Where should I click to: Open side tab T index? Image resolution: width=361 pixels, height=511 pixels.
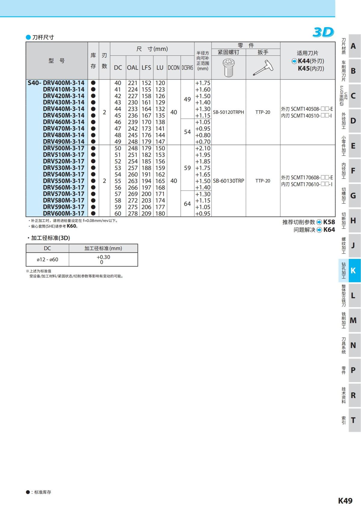[350, 420]
